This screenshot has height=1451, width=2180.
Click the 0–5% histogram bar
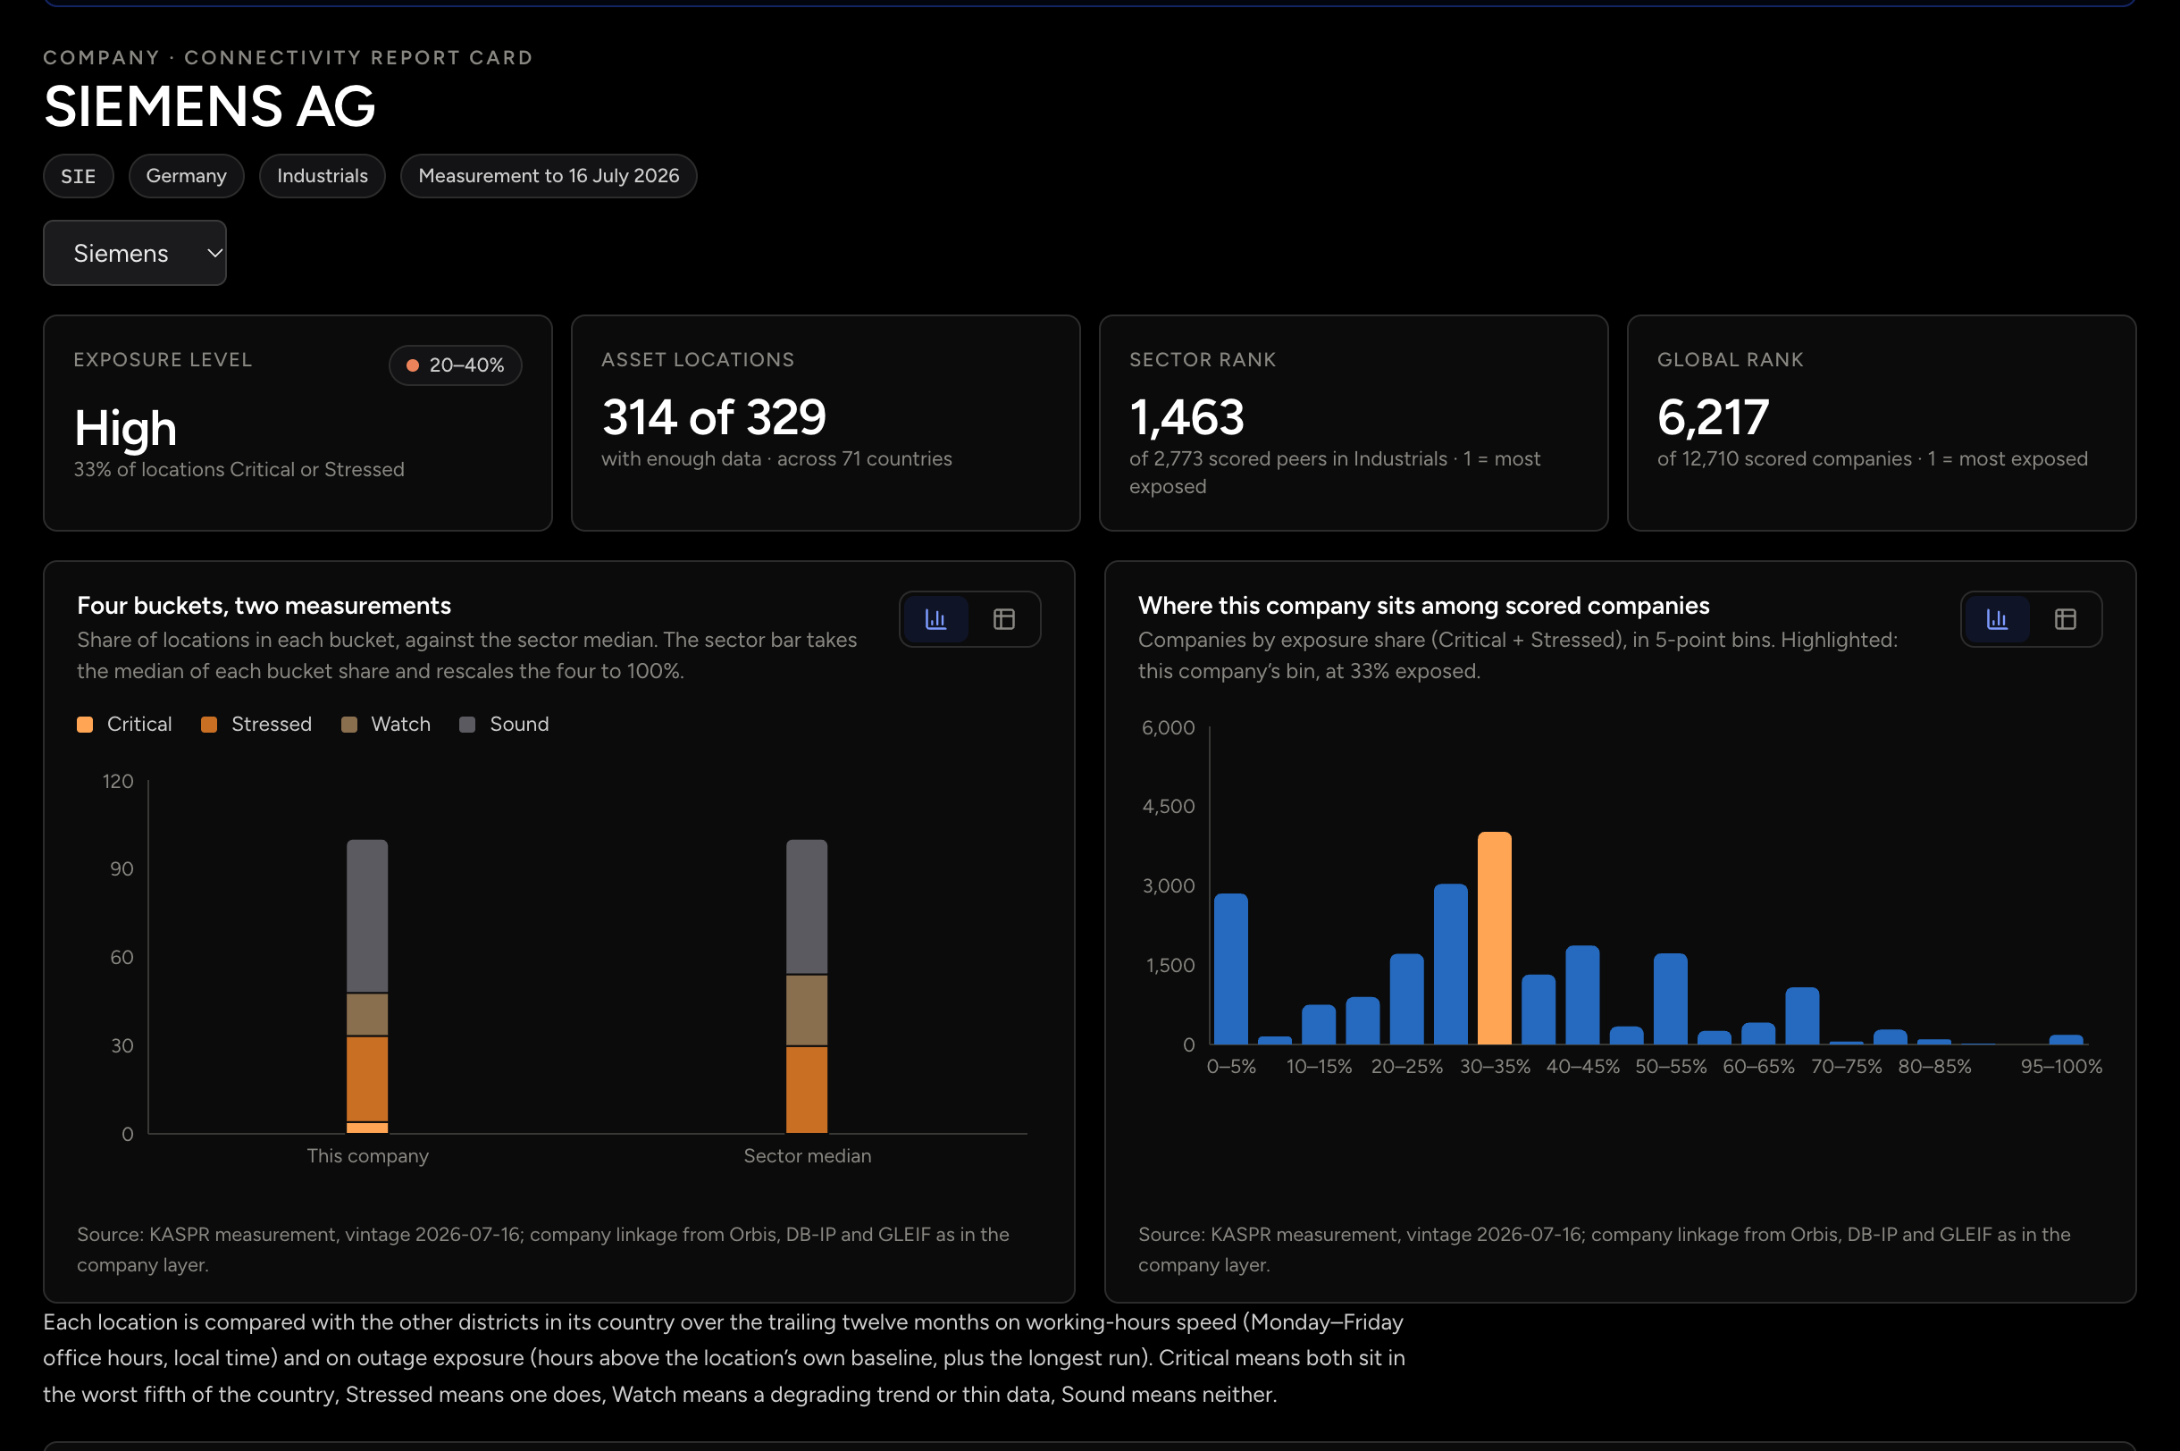point(1230,968)
